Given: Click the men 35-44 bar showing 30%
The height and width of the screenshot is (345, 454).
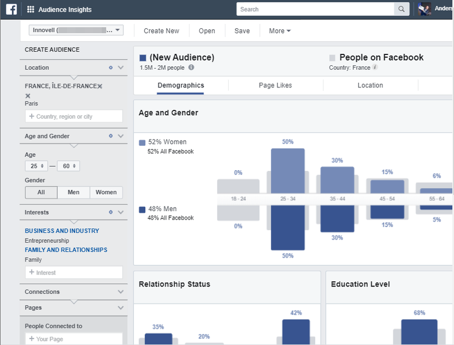Looking at the screenshot, I should click(337, 218).
